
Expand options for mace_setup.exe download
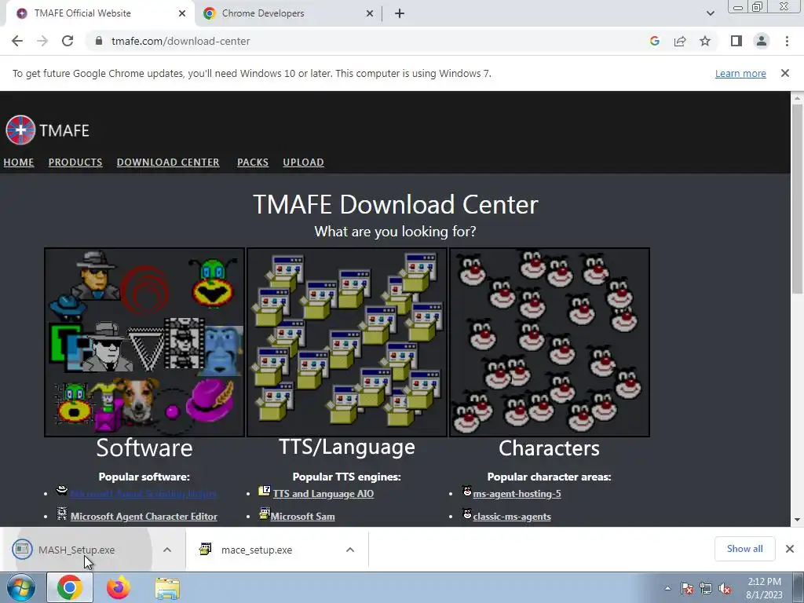point(350,550)
